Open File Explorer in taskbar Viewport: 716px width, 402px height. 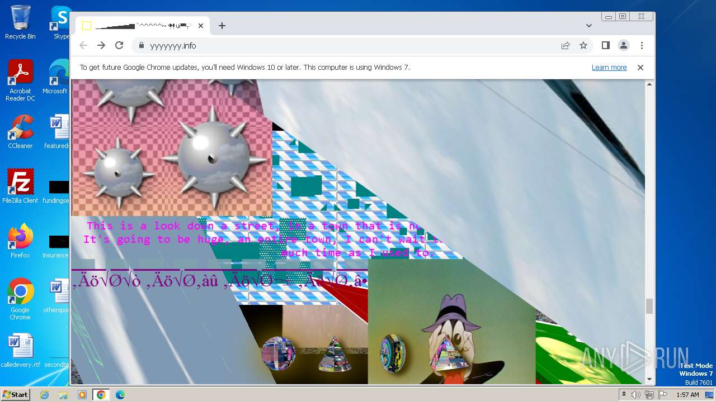(63, 395)
